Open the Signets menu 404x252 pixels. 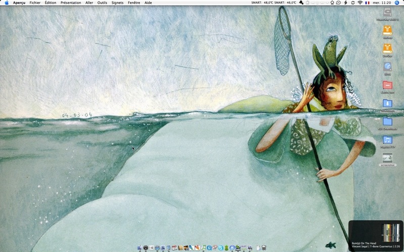pyautogui.click(x=117, y=3)
